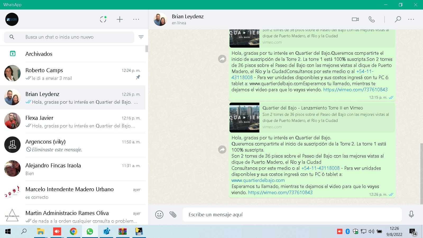Open the red AnyDesk taskbar app
Screen dimensions: 423x238
point(57,232)
